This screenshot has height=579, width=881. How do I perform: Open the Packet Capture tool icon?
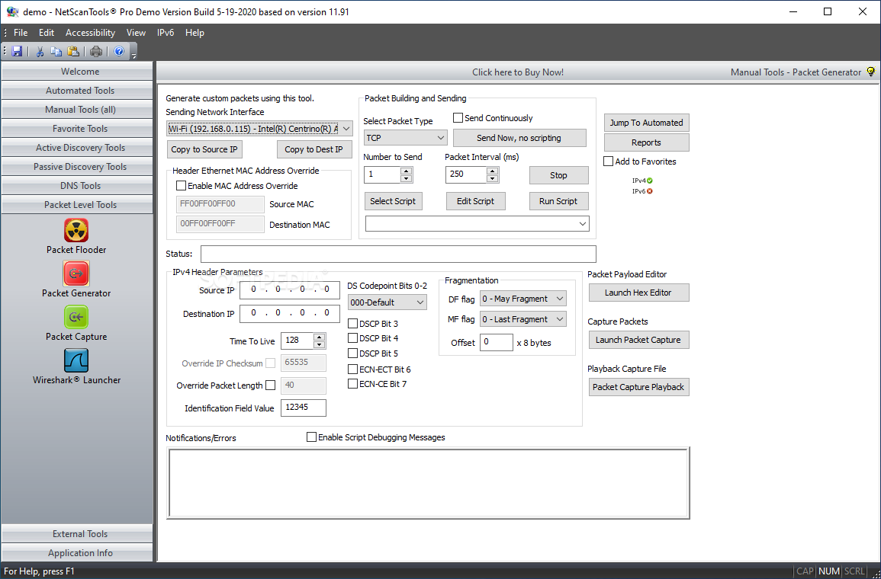(x=76, y=317)
